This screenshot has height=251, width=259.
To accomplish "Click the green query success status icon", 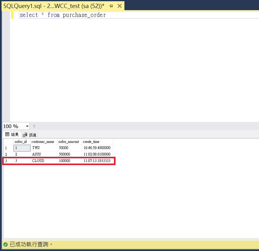I will 6,245.
